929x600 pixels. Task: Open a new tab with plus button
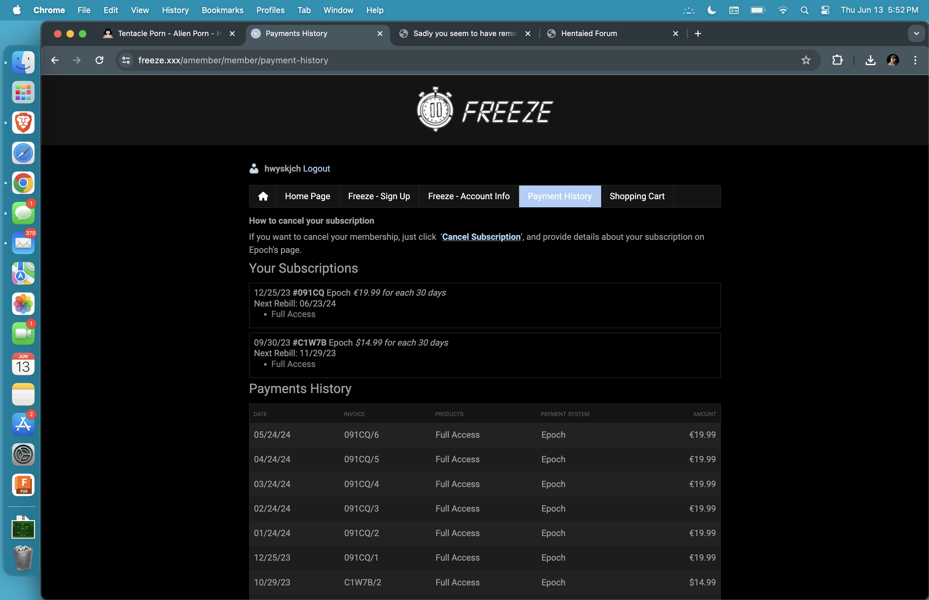(698, 34)
